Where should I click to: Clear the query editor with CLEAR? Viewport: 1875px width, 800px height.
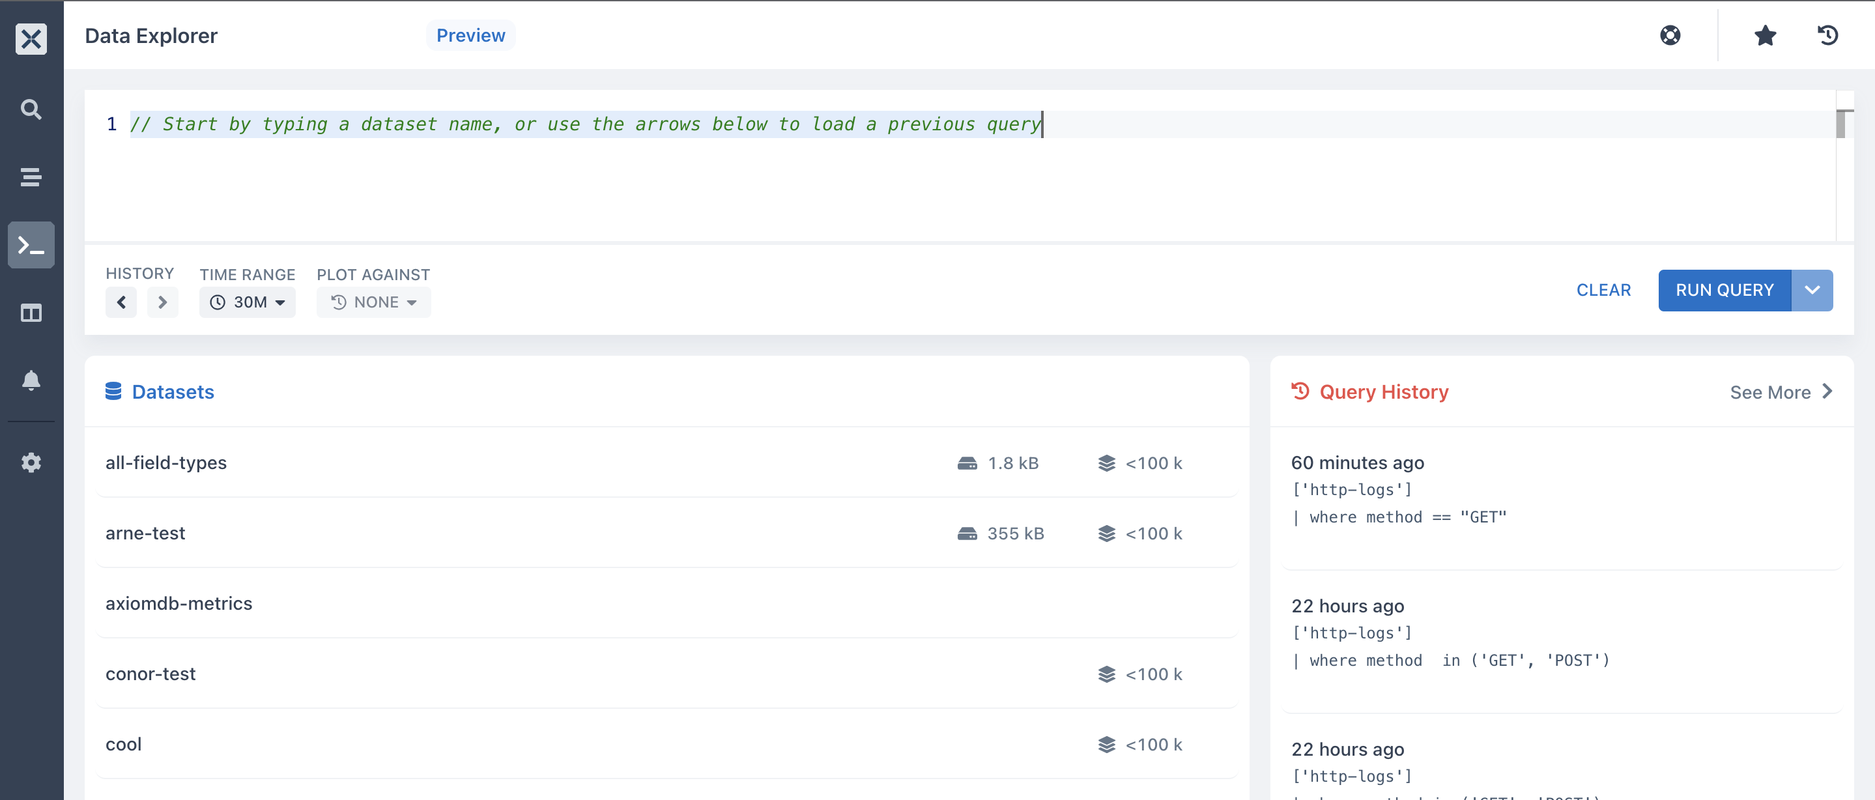pyautogui.click(x=1603, y=291)
